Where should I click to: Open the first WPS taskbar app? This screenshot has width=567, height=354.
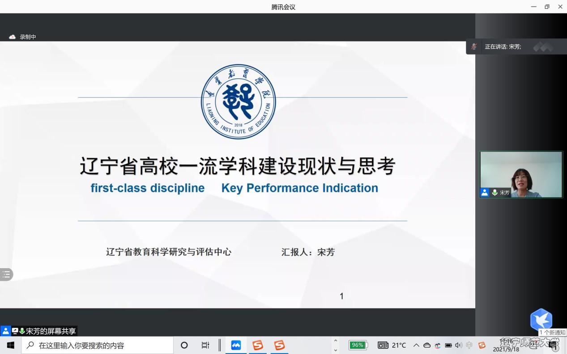tap(258, 345)
